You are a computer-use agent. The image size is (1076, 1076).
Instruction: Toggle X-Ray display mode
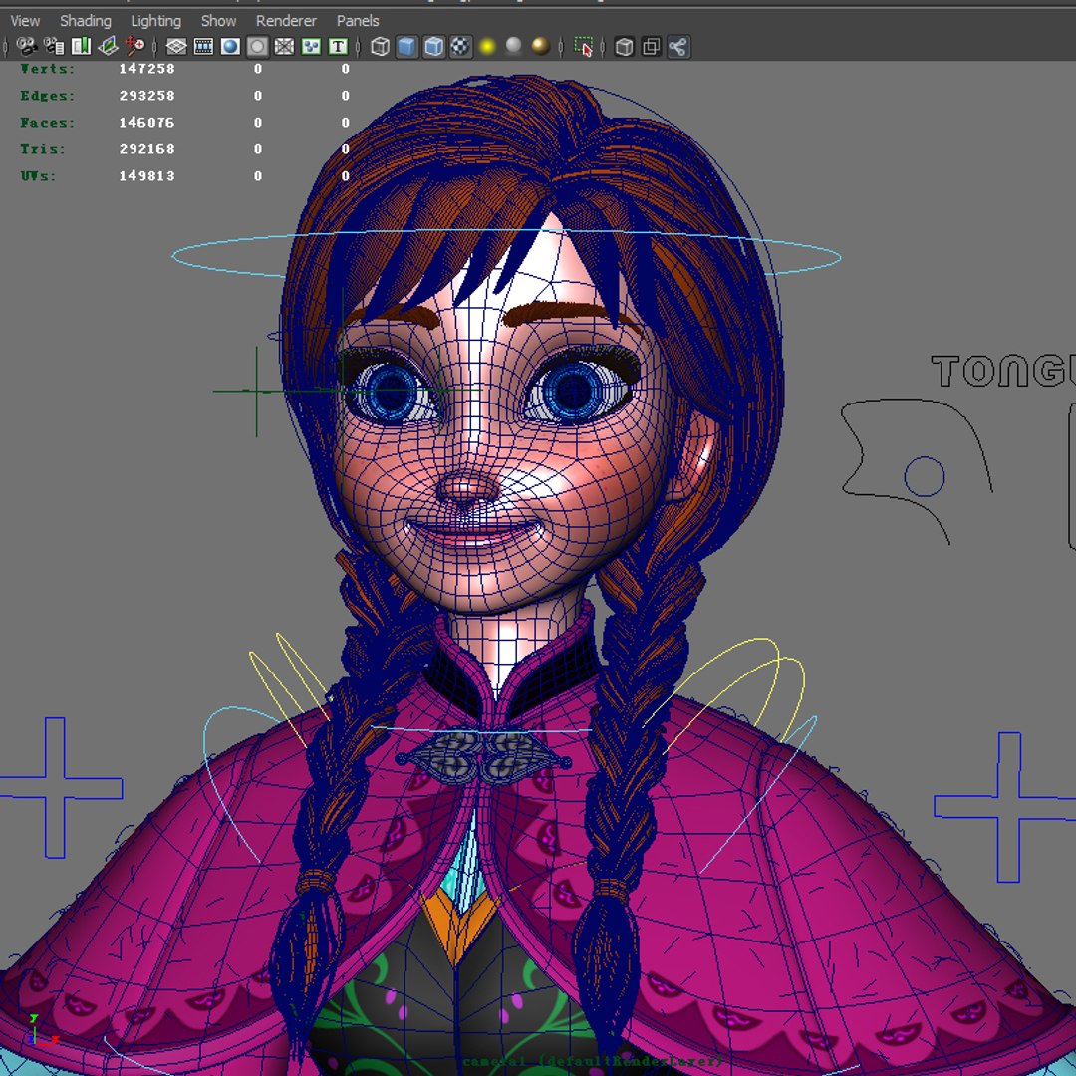(x=624, y=47)
